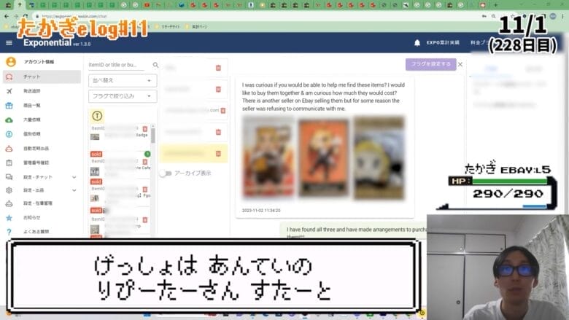Click the chat settings speech-bubble icon

coord(9,177)
